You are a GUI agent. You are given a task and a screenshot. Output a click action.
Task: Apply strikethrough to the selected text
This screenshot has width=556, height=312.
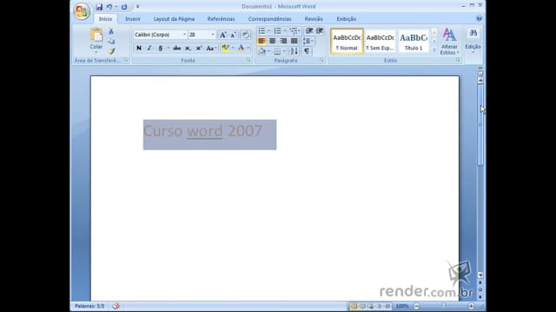click(176, 49)
